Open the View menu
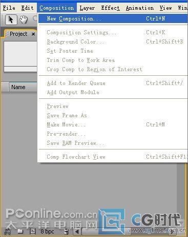The width and height of the screenshot is (188, 237). (x=165, y=8)
